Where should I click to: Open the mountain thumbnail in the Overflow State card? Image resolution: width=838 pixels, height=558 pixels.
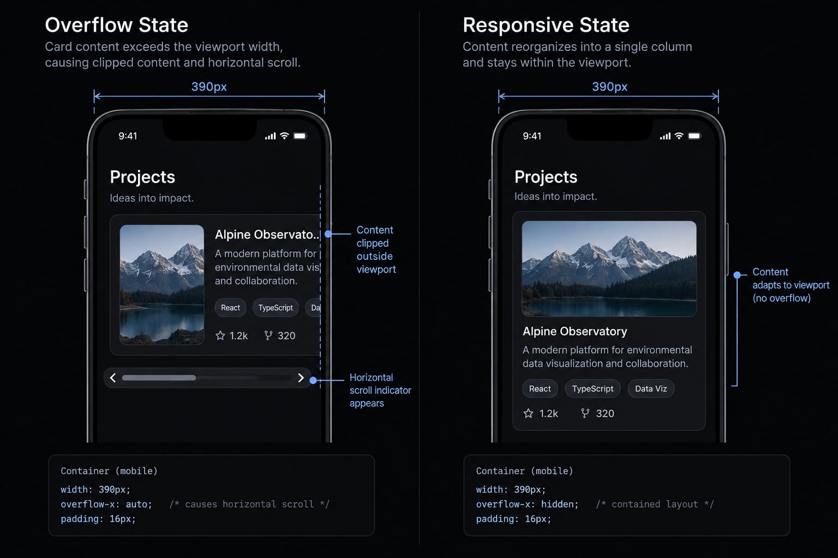(x=162, y=284)
